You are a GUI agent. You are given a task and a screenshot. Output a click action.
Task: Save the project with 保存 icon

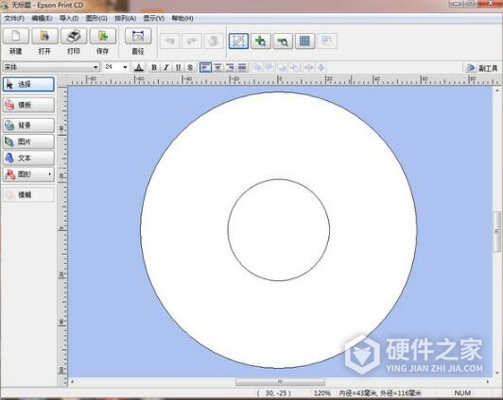tap(103, 36)
